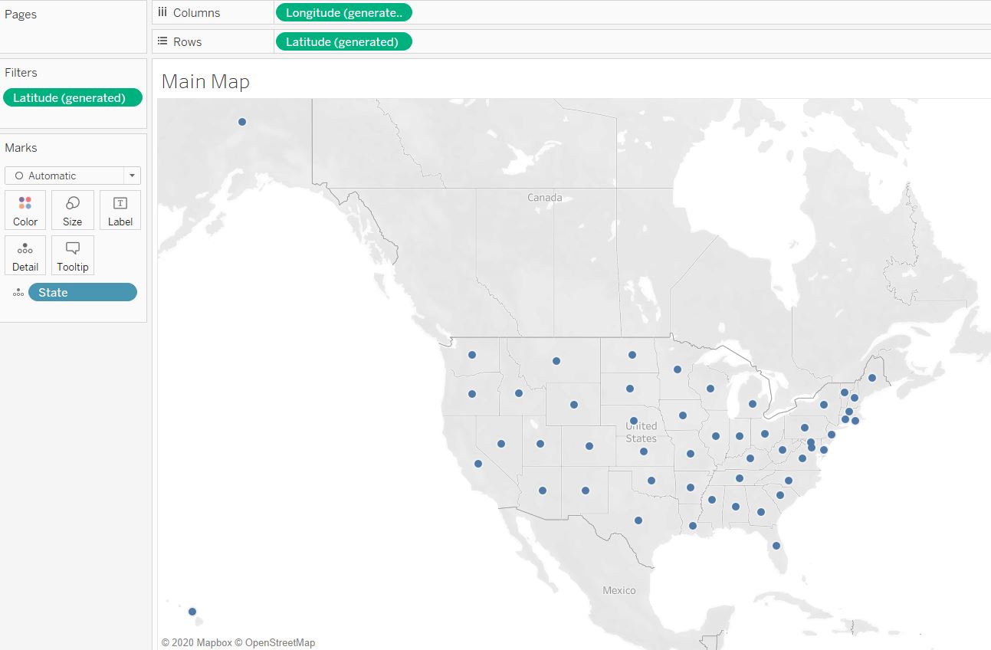Image resolution: width=991 pixels, height=650 pixels.
Task: Click the Main Map sheet title
Action: pos(205,81)
